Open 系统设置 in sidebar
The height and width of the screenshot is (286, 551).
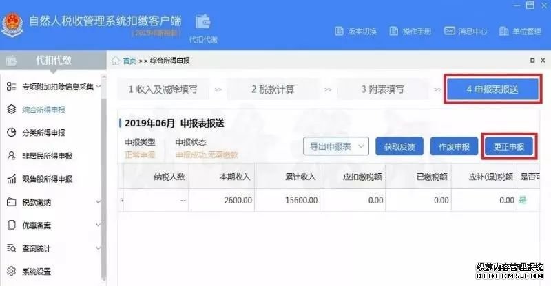point(37,272)
